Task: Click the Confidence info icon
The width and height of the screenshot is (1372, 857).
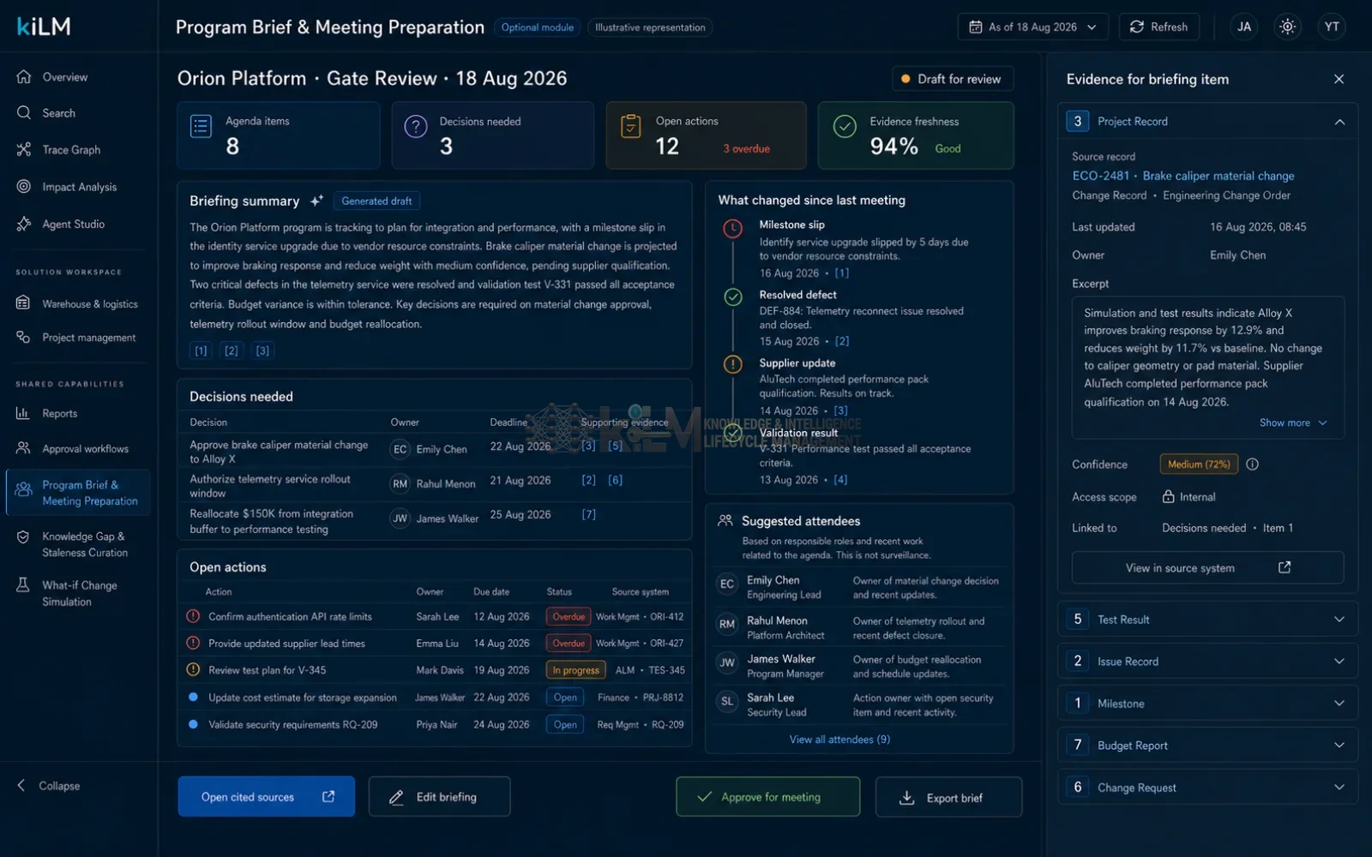Action: point(1252,464)
